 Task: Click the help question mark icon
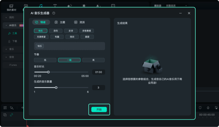click(x=54, y=13)
